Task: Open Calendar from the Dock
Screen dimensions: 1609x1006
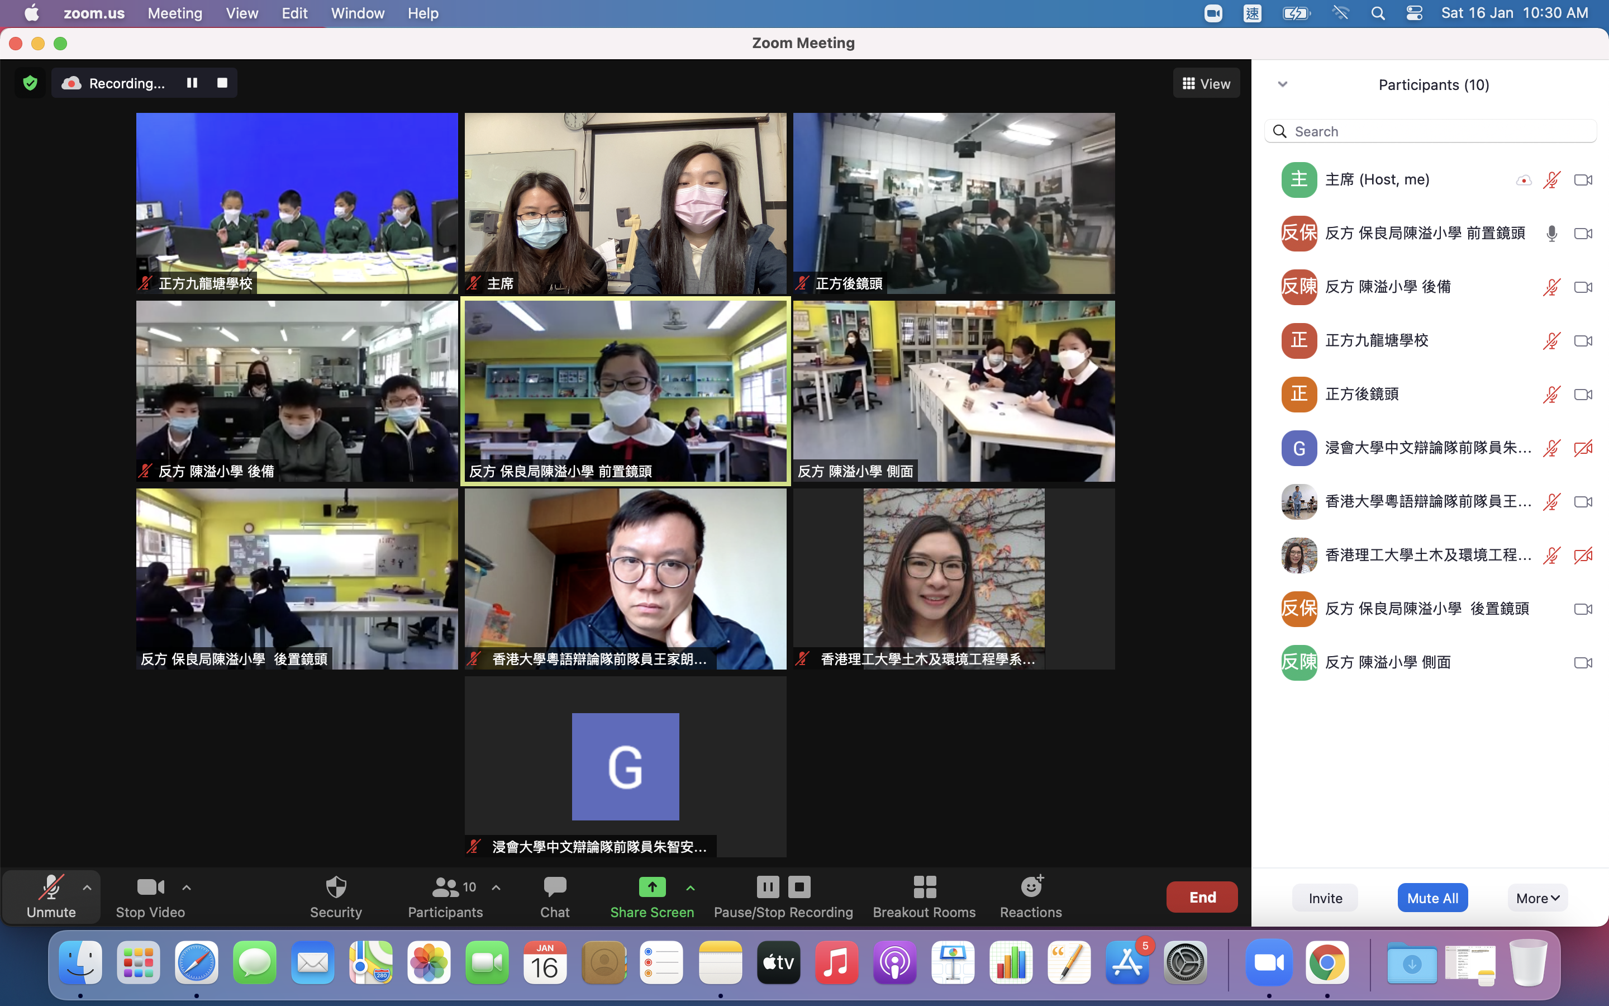Action: click(545, 962)
